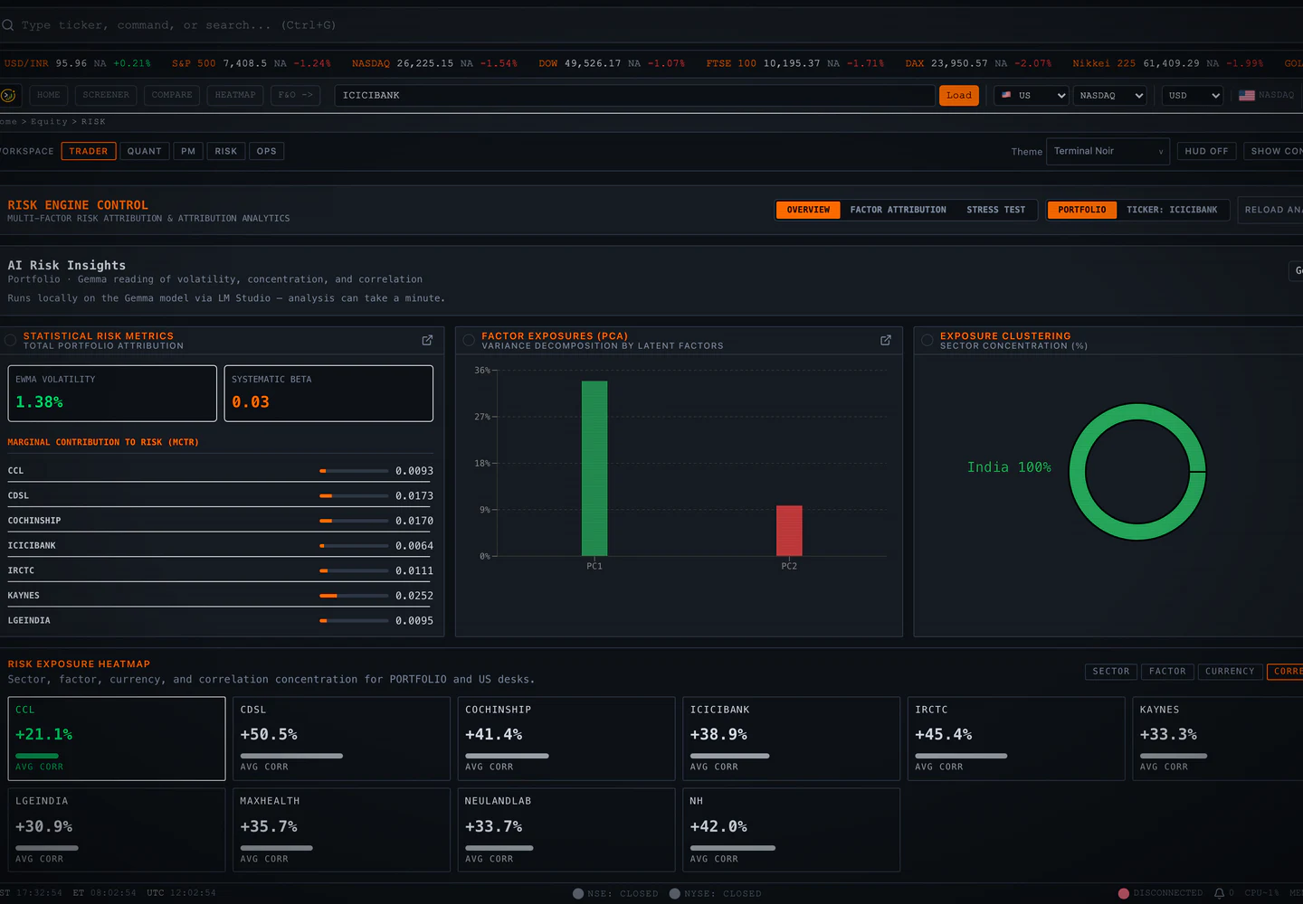Click the command search field
This screenshot has width=1303, height=904.
click(651, 25)
